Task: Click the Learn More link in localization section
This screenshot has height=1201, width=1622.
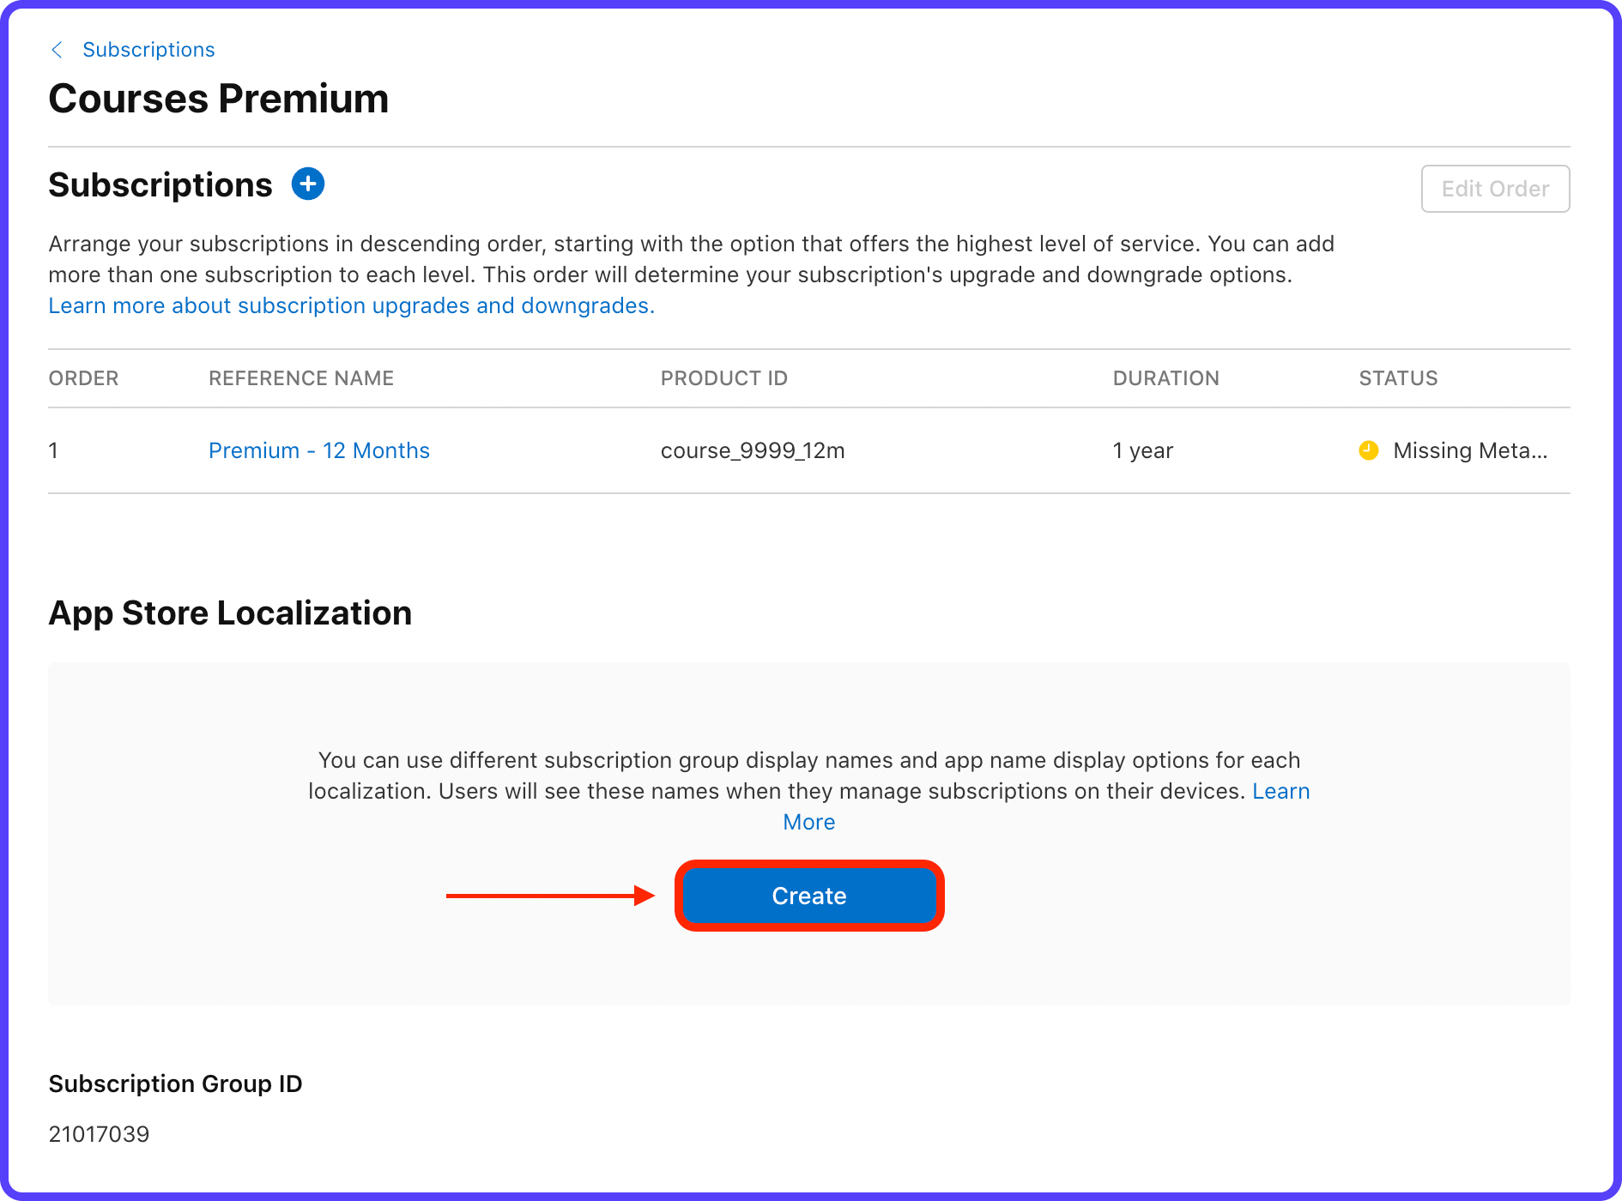Action: [x=808, y=821]
